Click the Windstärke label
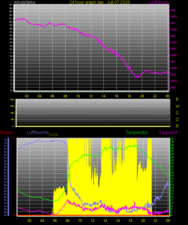This screenshot has width=188, height=225. [x=24, y=2]
